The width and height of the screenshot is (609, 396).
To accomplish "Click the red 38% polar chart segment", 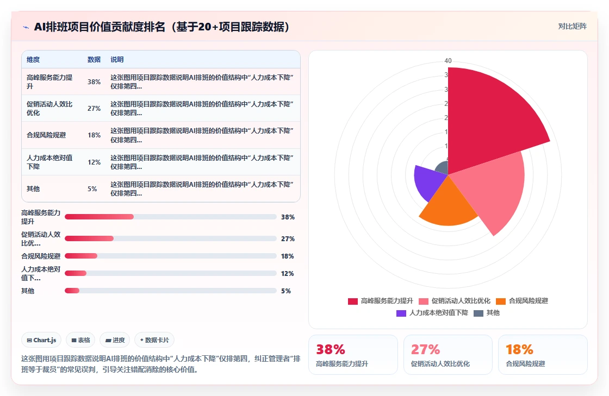I will [x=486, y=120].
